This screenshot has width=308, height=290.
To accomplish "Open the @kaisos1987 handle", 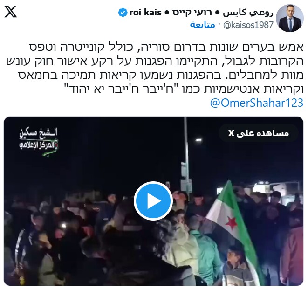I will point(248,25).
